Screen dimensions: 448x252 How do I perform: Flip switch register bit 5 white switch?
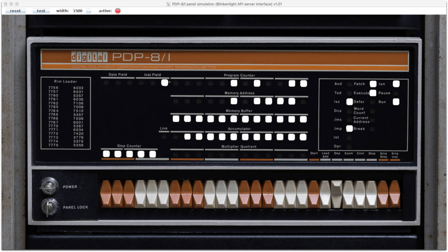point(233,194)
